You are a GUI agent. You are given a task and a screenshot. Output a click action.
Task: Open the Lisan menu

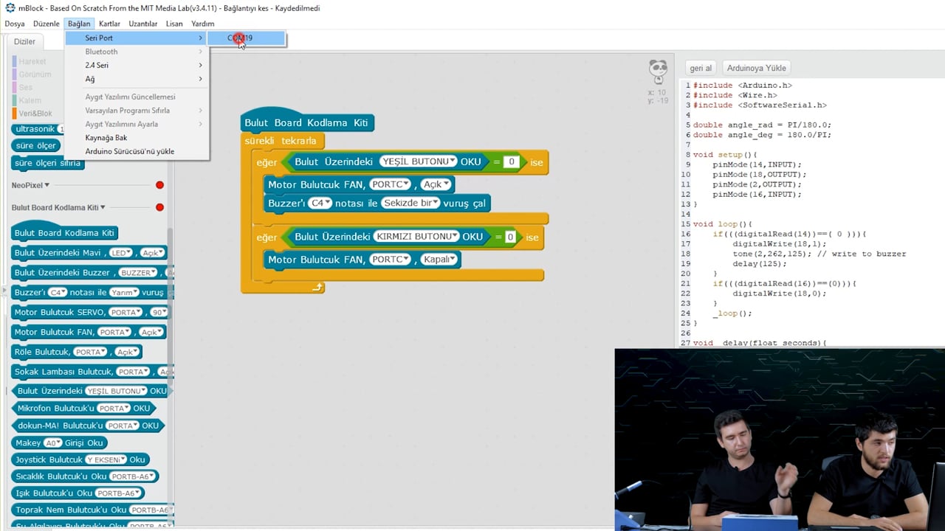[174, 24]
